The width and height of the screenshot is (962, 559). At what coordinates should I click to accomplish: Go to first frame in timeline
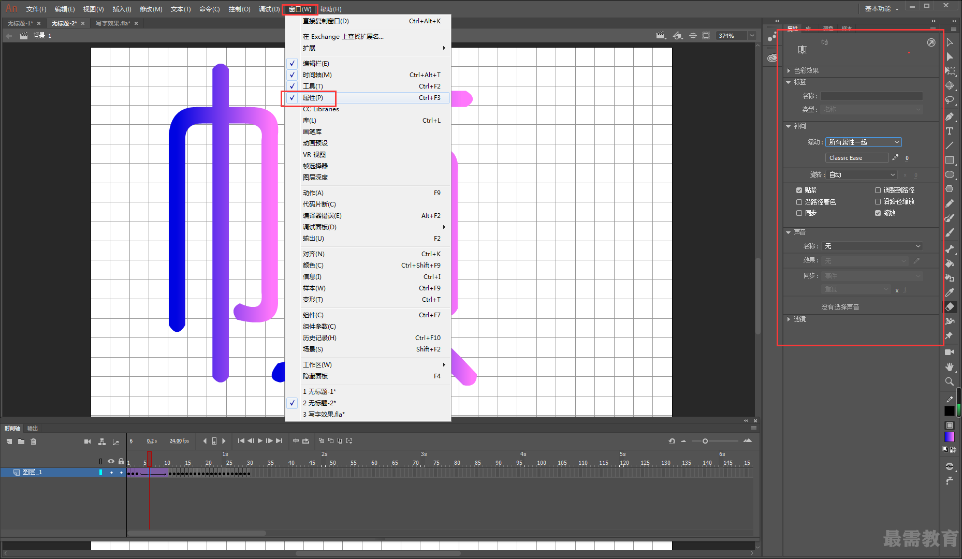(241, 441)
